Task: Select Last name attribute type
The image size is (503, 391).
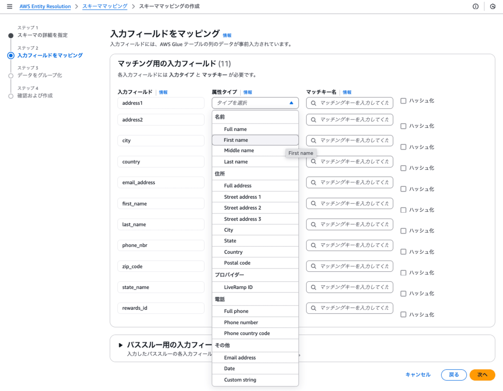Action: [255, 162]
